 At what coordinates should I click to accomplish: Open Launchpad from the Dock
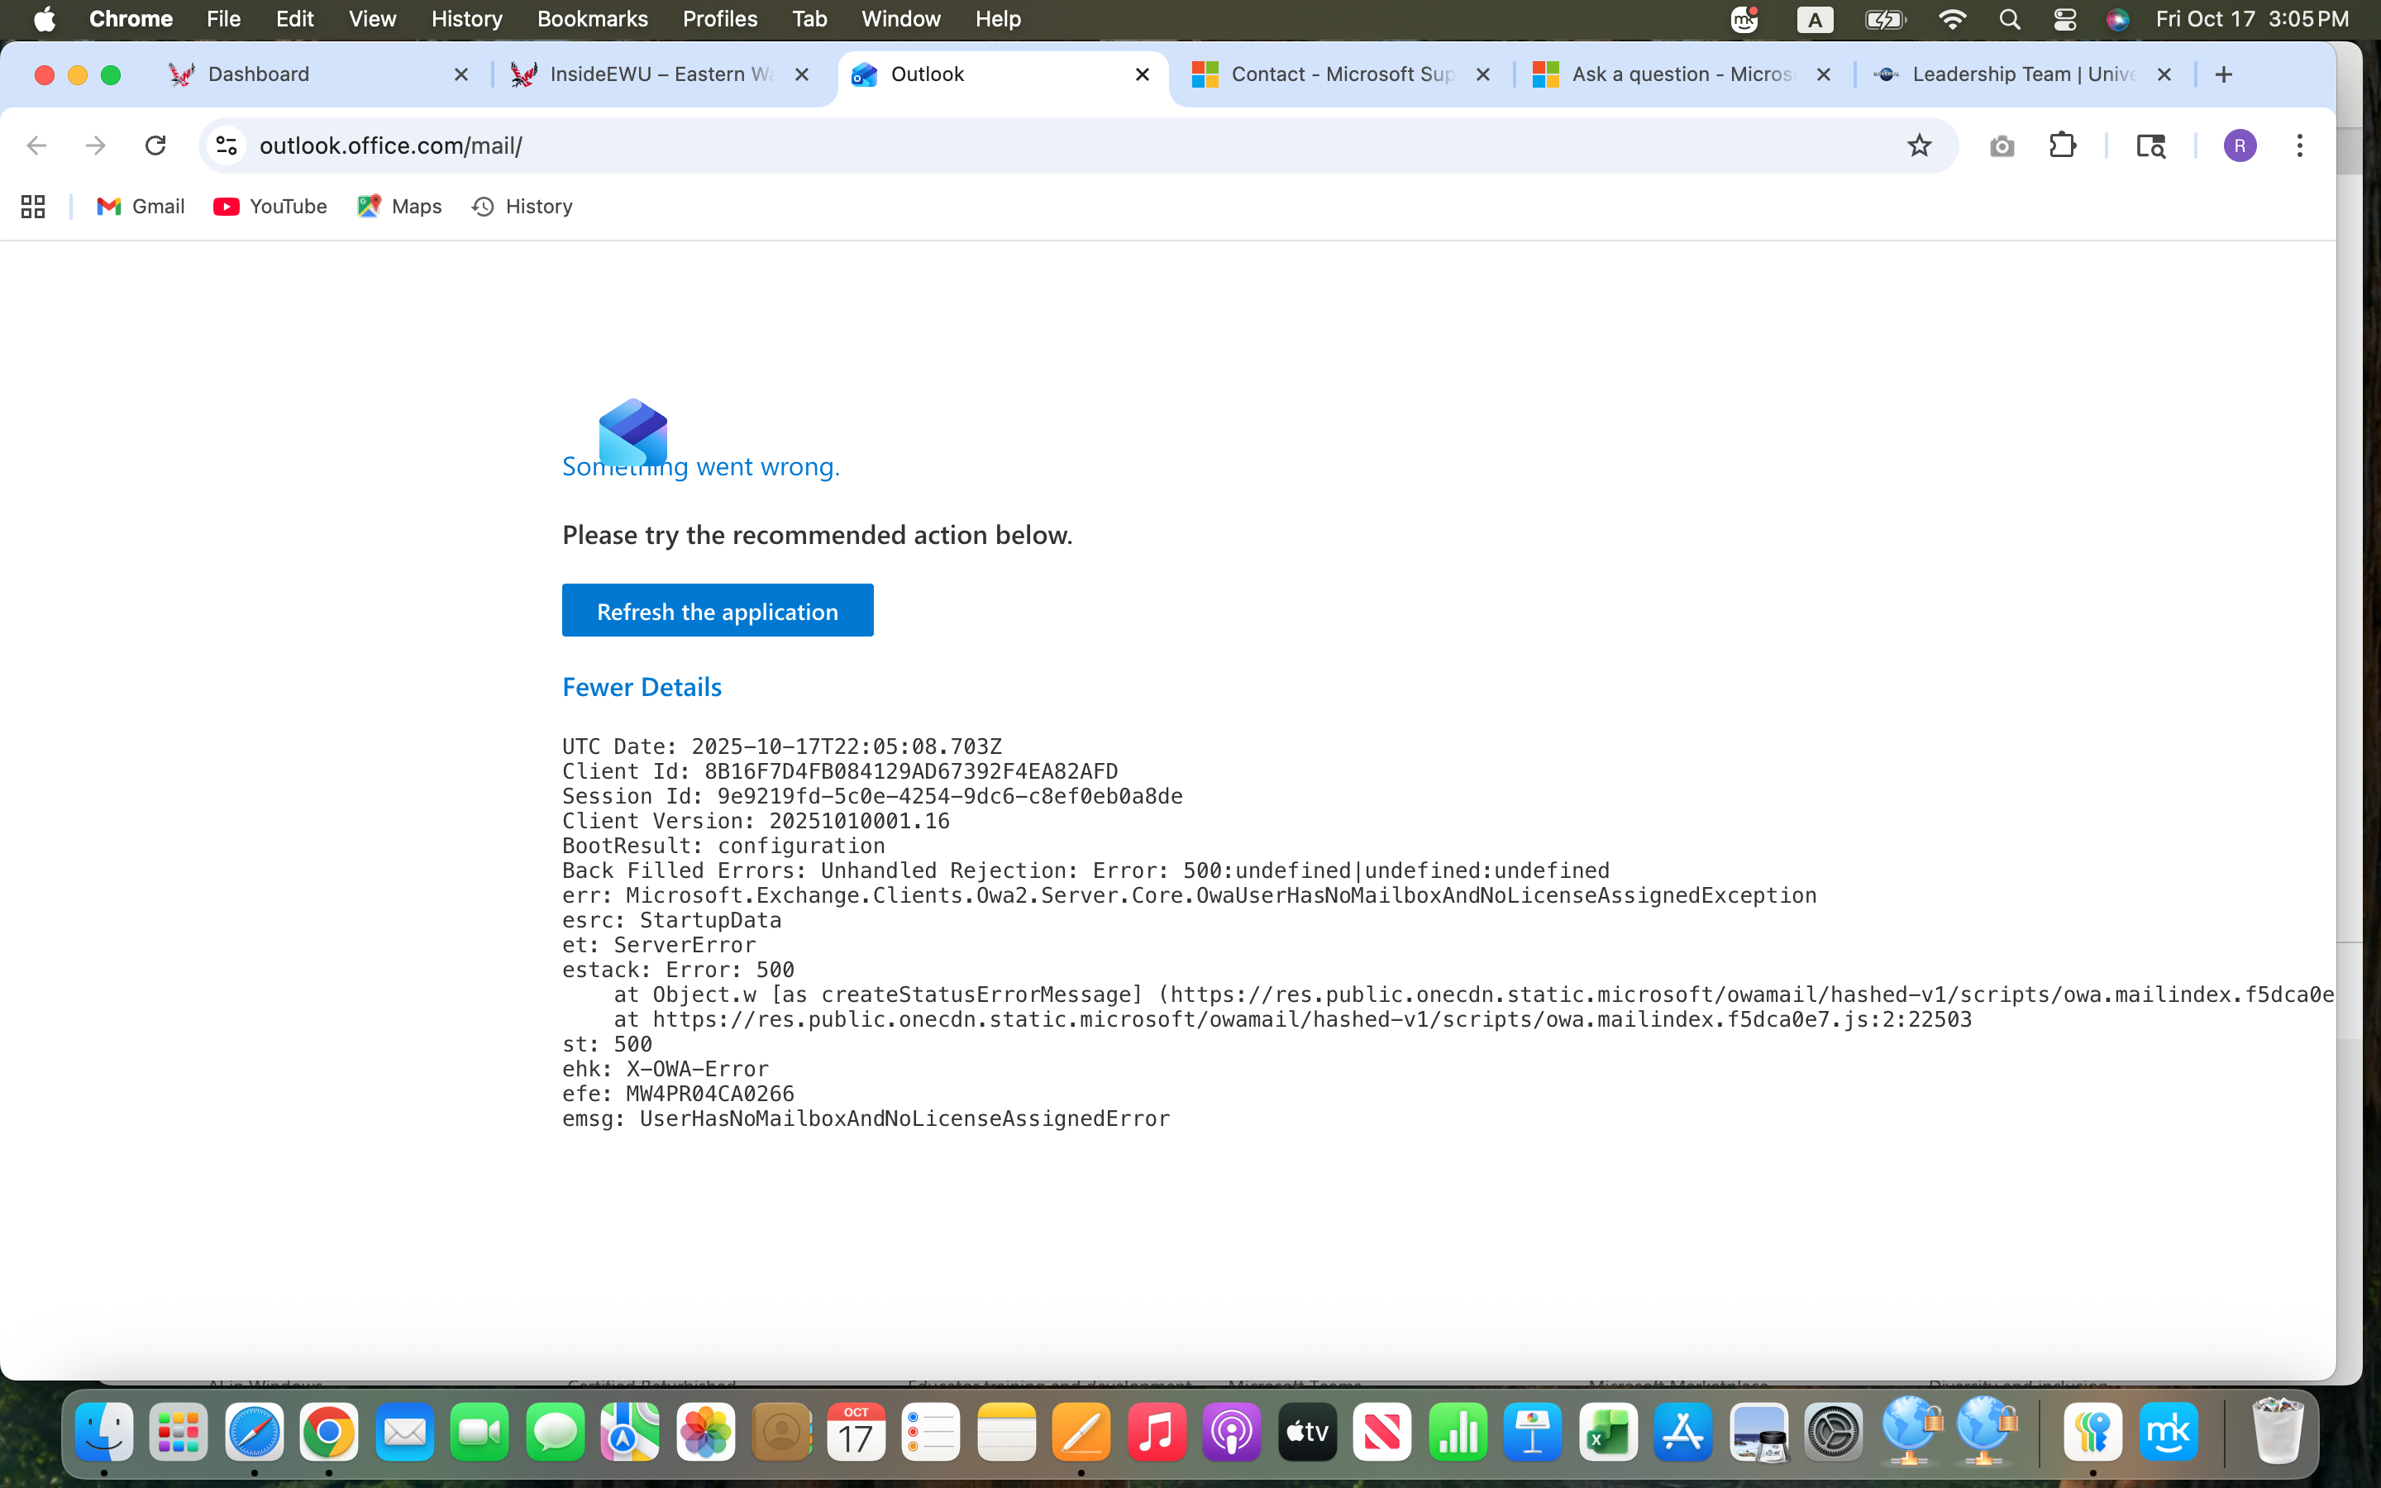pyautogui.click(x=179, y=1432)
